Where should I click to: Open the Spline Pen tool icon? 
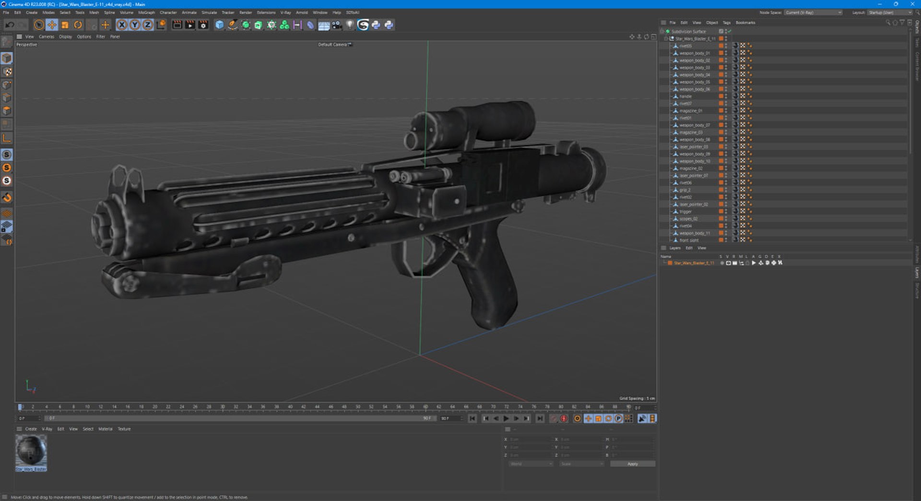pyautogui.click(x=232, y=25)
